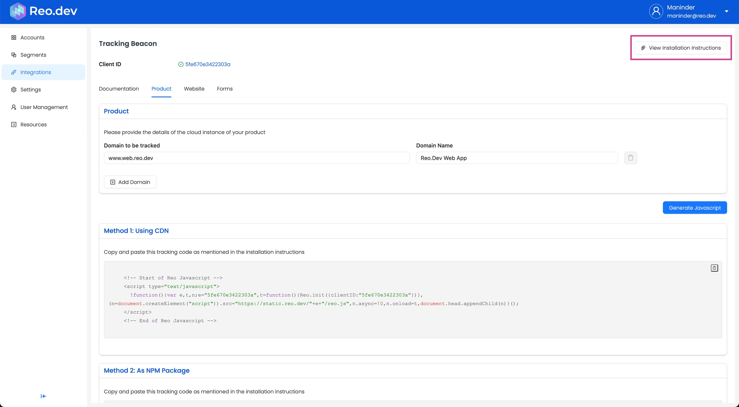
Task: Click the Reo.dev logo
Action: pyautogui.click(x=44, y=11)
